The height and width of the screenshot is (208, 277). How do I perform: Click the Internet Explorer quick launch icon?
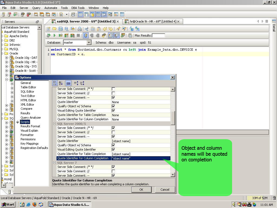tap(28, 204)
